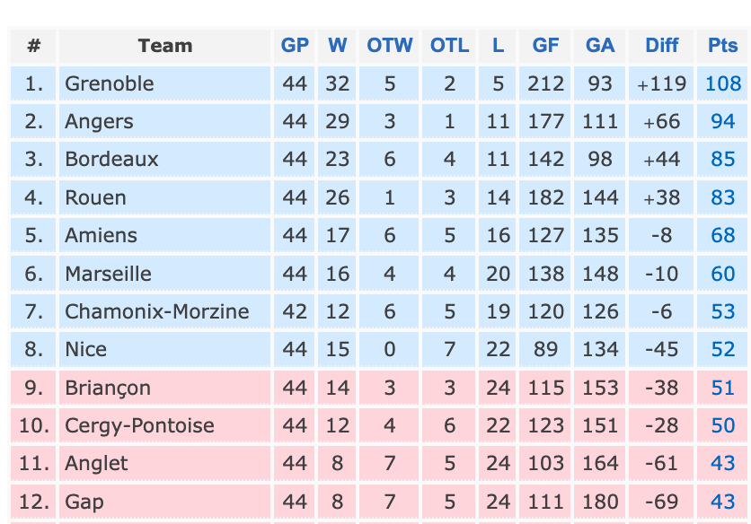Image resolution: width=751 pixels, height=524 pixels.
Task: Click the L column header
Action: click(x=498, y=46)
